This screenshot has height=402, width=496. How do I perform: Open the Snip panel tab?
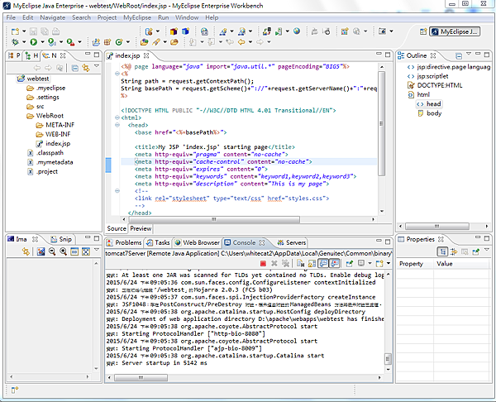pos(62,239)
